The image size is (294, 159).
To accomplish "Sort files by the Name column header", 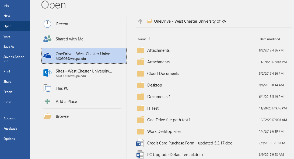I will click(142, 39).
